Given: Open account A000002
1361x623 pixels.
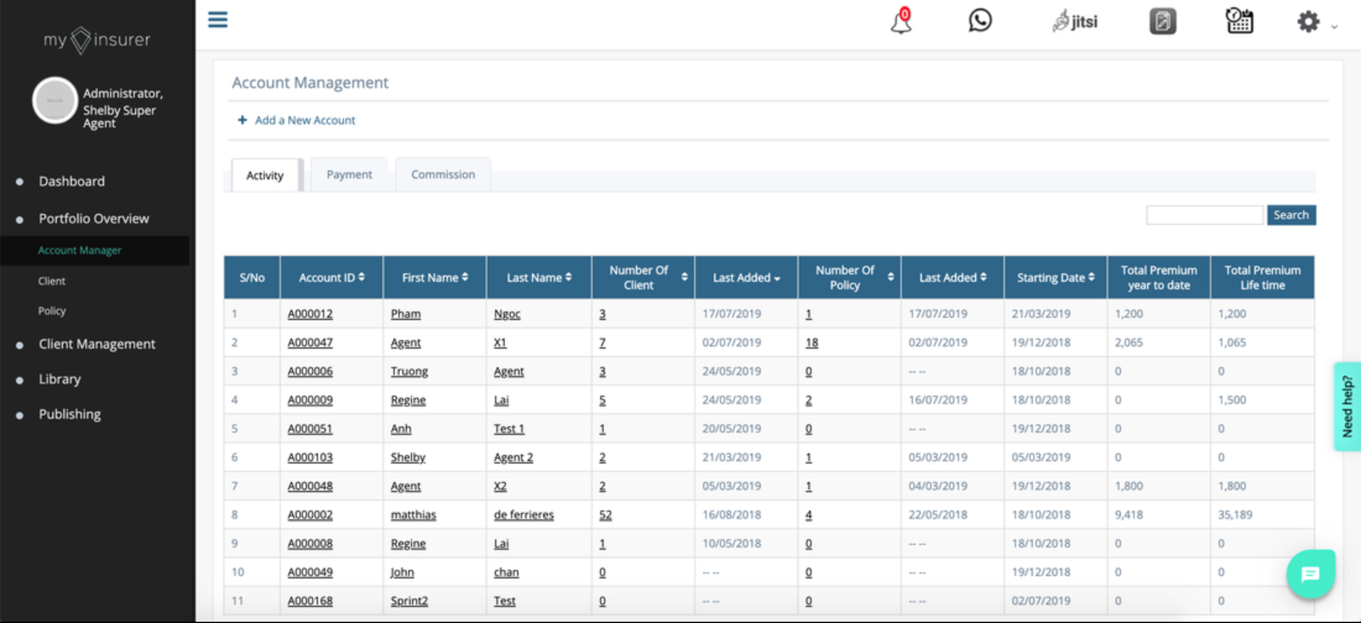Looking at the screenshot, I should [x=310, y=515].
